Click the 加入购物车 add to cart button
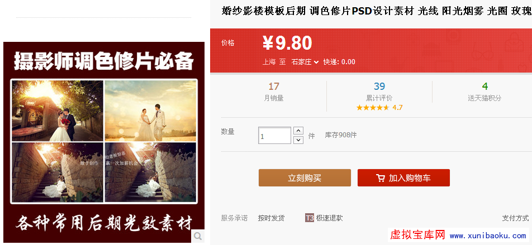 click(x=403, y=178)
